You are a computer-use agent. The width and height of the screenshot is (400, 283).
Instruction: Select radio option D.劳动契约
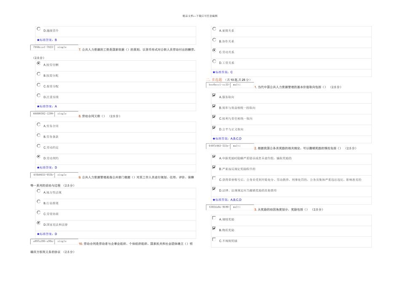tap(38, 157)
